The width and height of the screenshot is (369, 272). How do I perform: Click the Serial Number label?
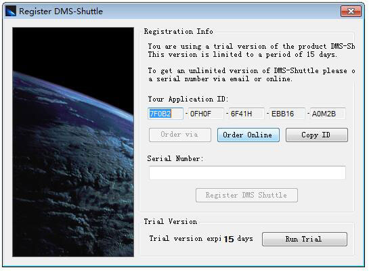175,158
